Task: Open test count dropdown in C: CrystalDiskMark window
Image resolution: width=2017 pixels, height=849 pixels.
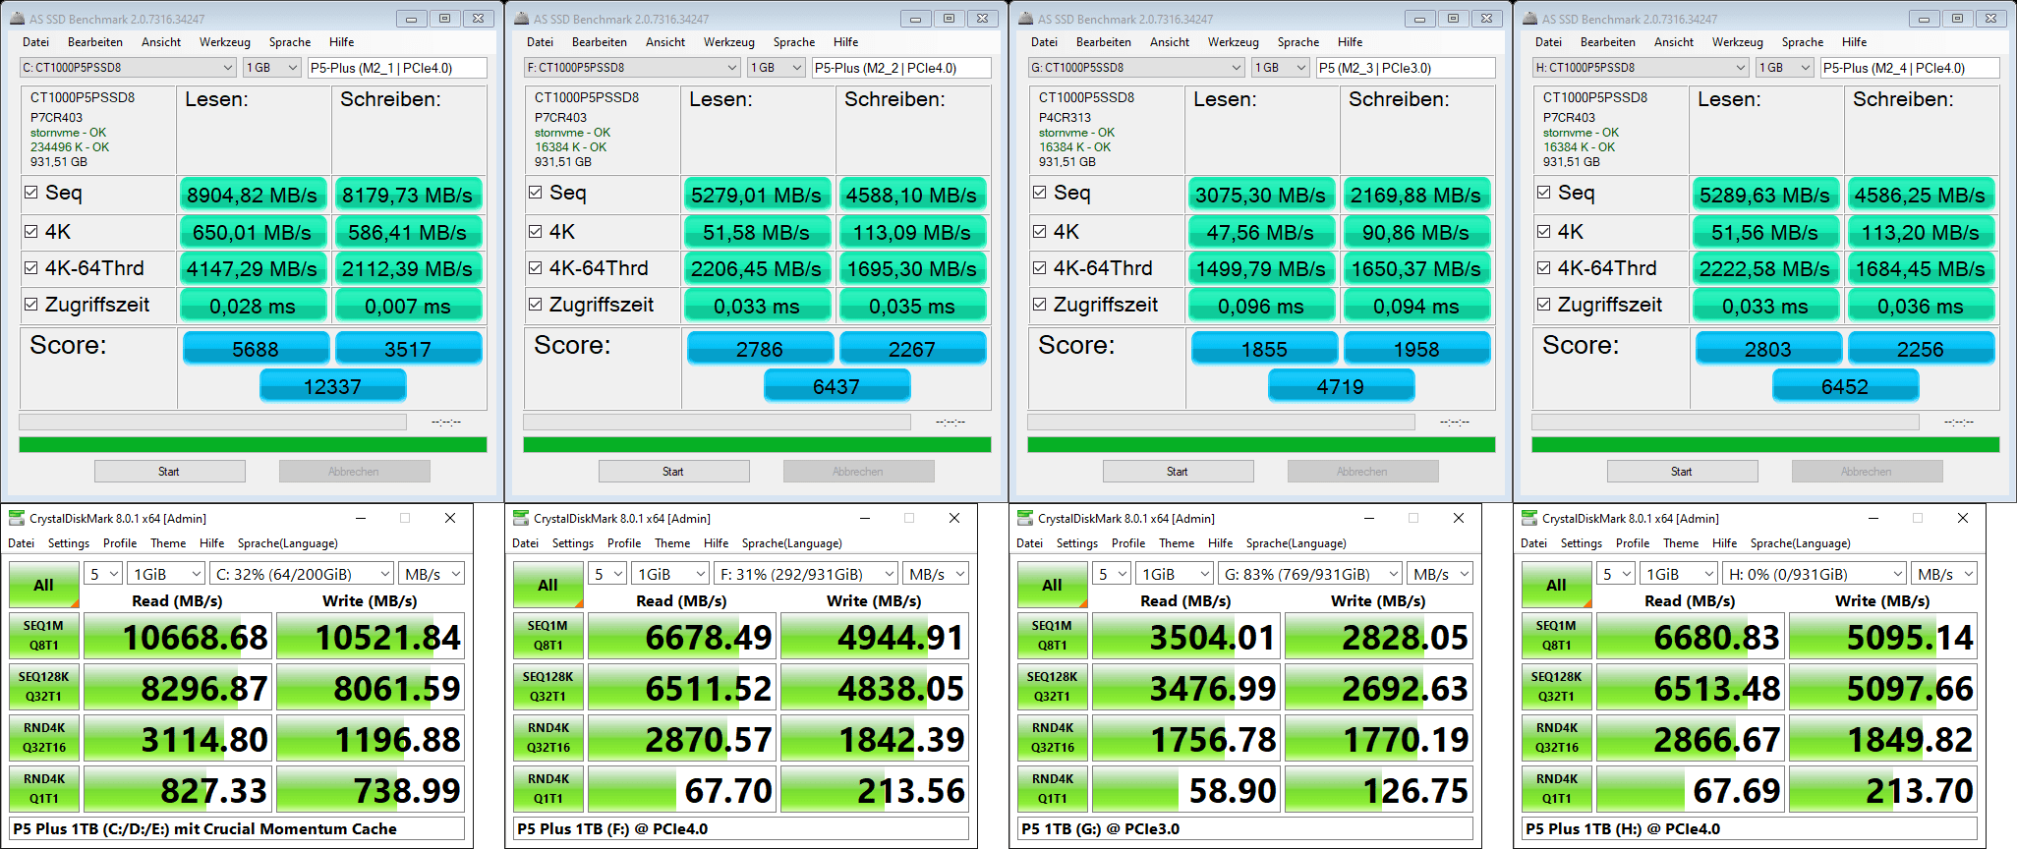Action: click(103, 574)
